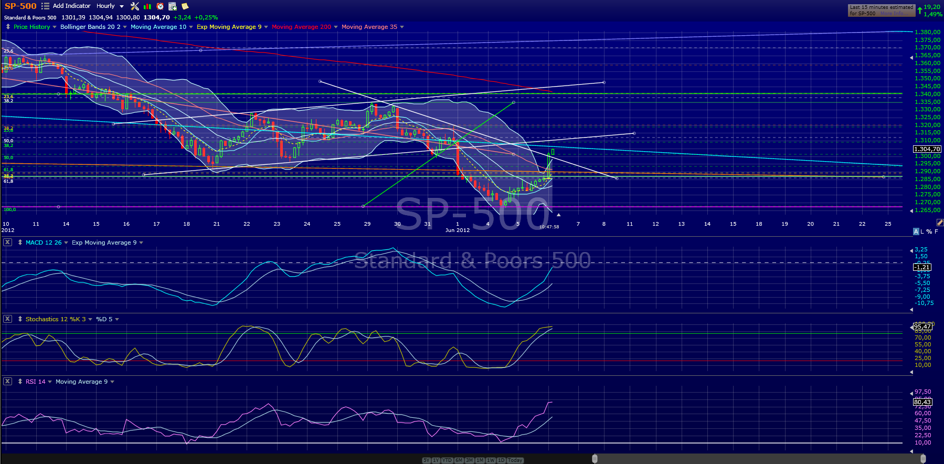Click the 'Standard & Poors 500' name in quote line
The image size is (944, 464).
tap(30, 17)
